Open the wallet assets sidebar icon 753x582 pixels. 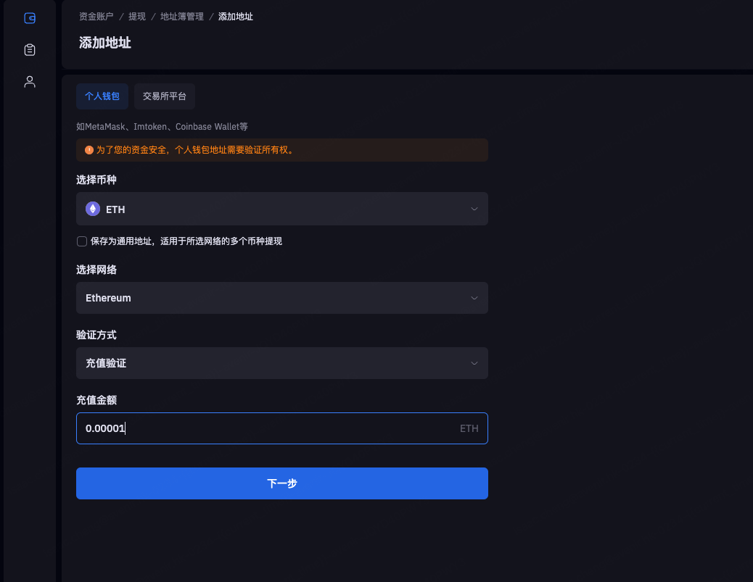(30, 18)
